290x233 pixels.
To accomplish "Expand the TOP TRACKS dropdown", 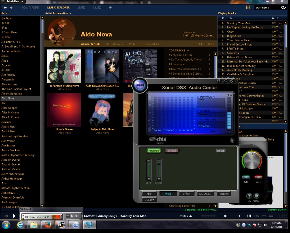I will pos(179,50).
